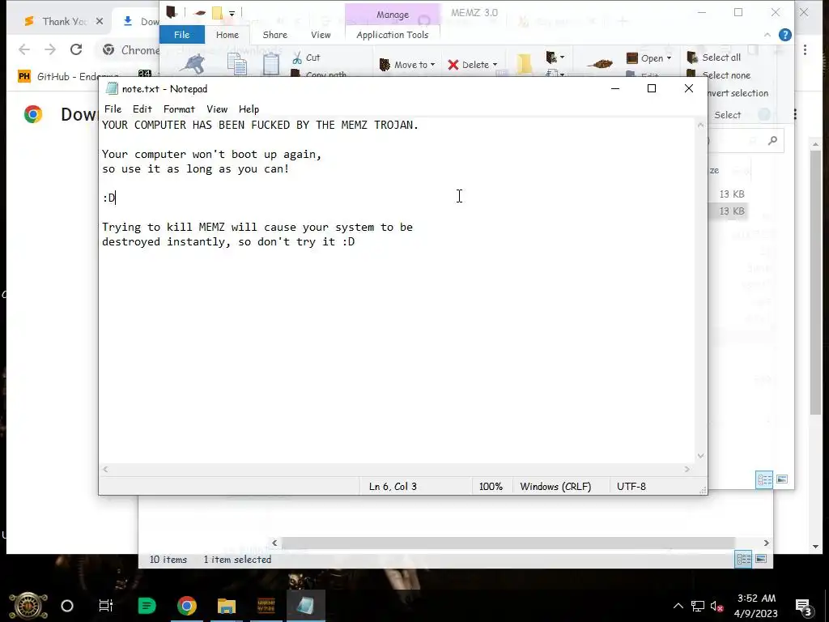Image resolution: width=829 pixels, height=622 pixels.
Task: Open Task View from taskbar
Action: tap(106, 606)
